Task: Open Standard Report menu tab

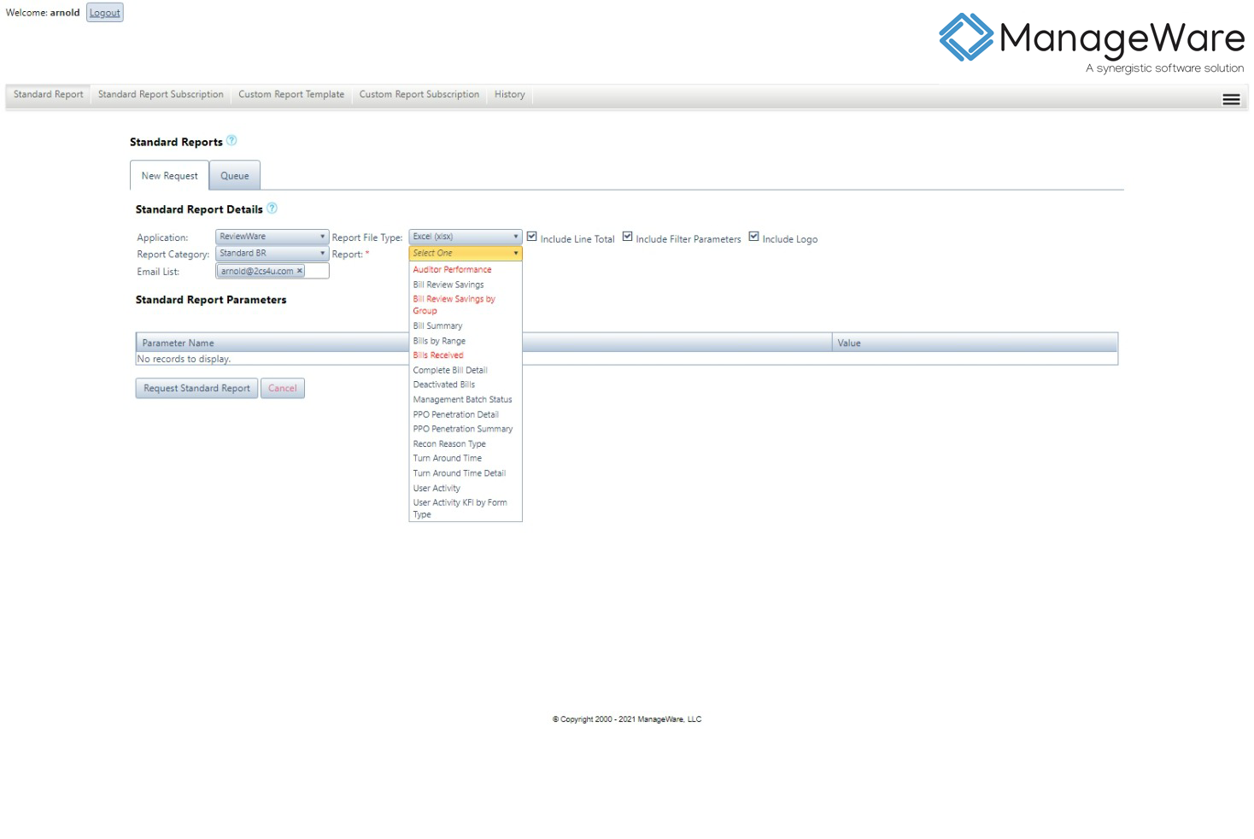Action: 49,95
